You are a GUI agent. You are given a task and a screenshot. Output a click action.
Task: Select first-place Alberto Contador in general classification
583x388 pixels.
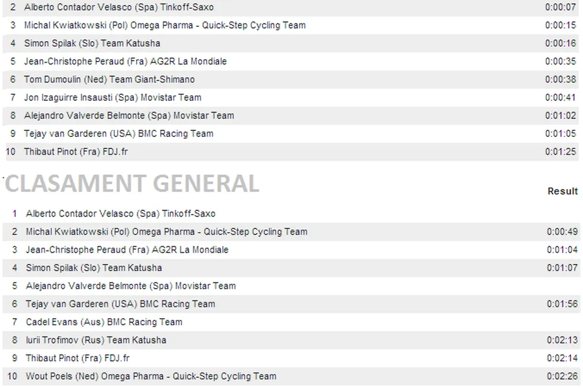(120, 213)
